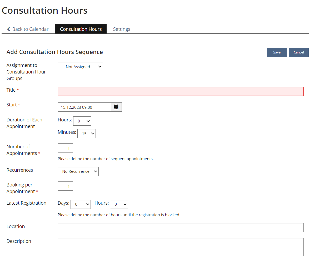309x256 pixels.
Task: Click the Back to Calendar arrow
Action: (x=9, y=29)
